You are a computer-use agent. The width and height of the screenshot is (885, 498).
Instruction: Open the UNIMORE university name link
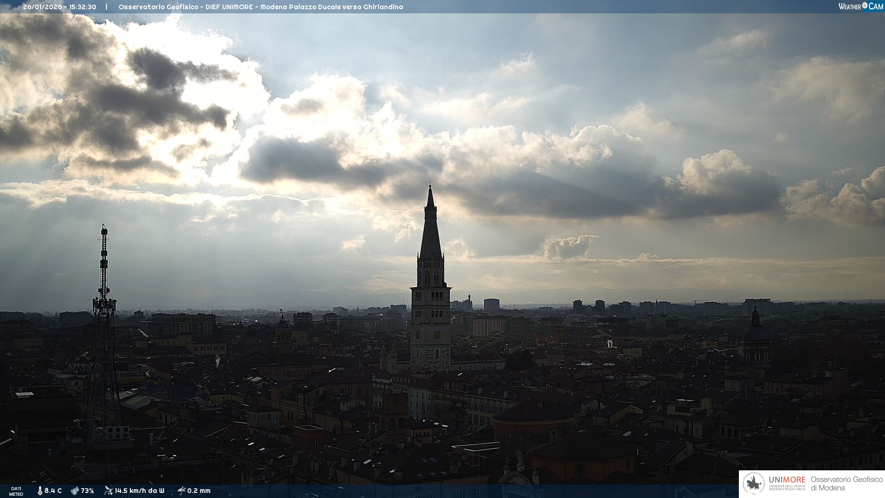click(x=787, y=480)
